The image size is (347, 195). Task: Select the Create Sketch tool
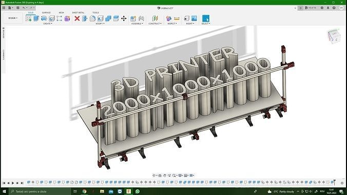29,18
